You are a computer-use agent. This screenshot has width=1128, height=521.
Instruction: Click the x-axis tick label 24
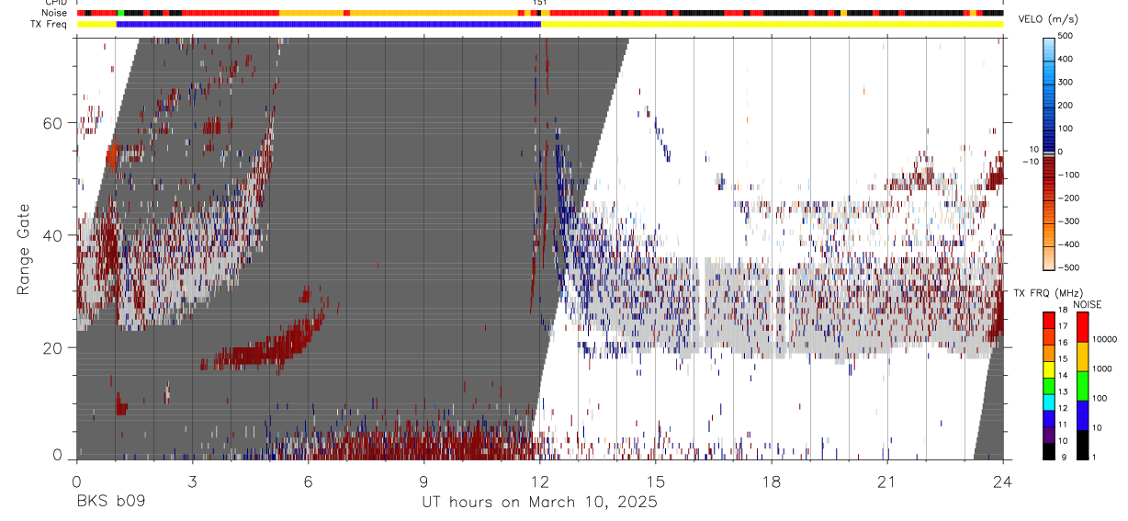[1003, 481]
